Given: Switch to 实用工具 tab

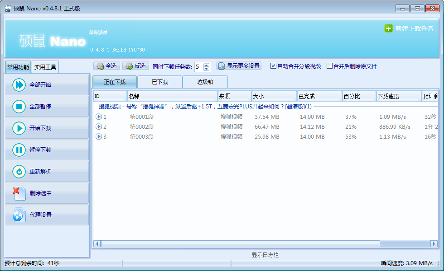Looking at the screenshot, I should [45, 67].
